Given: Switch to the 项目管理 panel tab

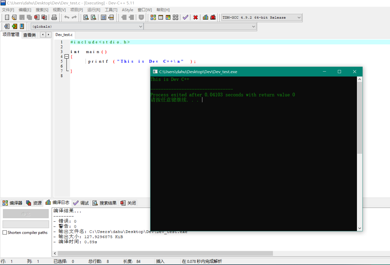Looking at the screenshot, I should point(11,35).
